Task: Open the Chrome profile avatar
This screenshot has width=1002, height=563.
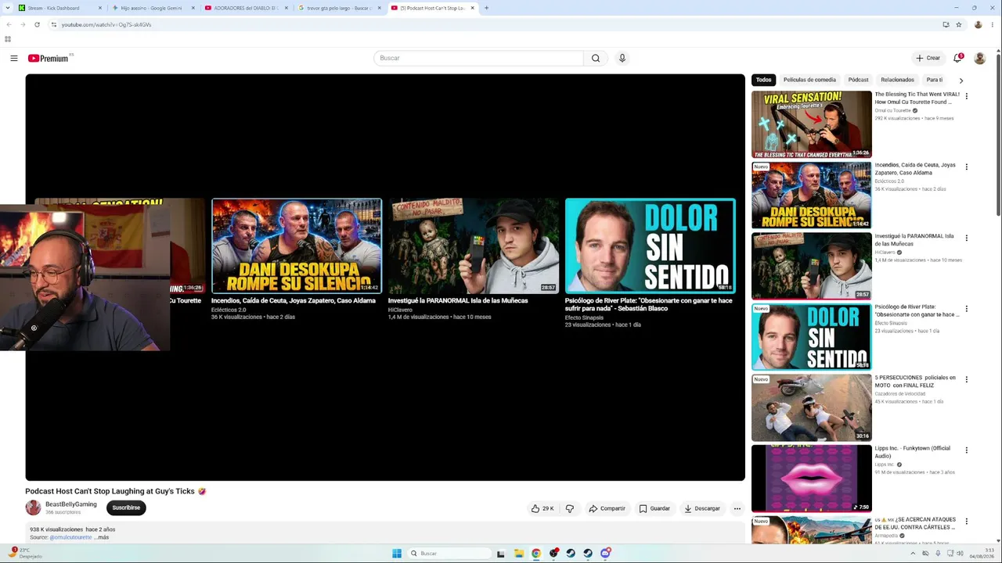Action: click(978, 24)
